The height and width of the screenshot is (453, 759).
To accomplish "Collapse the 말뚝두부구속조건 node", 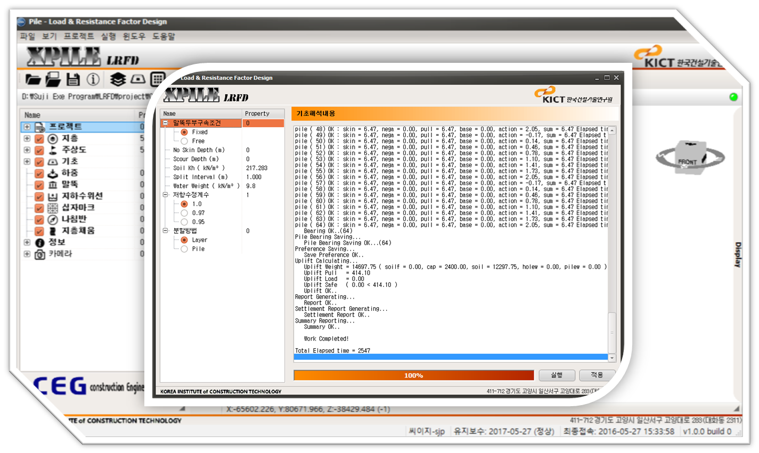I will click(166, 123).
